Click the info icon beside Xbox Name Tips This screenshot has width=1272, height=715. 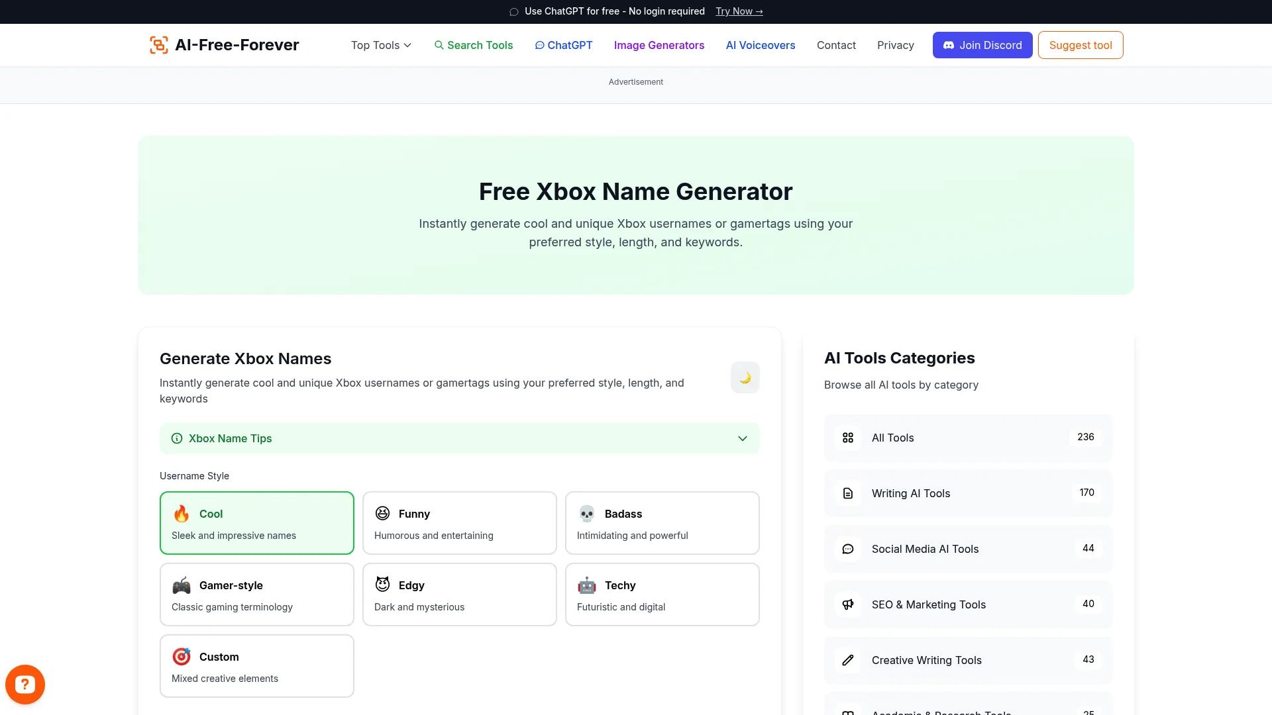coord(176,438)
